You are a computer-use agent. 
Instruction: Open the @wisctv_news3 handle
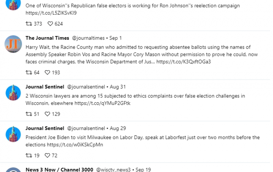click(113, 170)
